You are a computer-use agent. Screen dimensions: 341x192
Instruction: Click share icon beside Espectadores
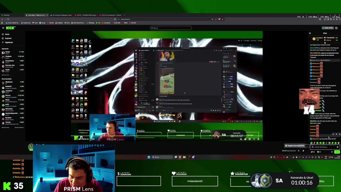point(298,151)
